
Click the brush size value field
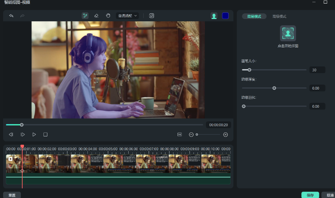pos(317,70)
